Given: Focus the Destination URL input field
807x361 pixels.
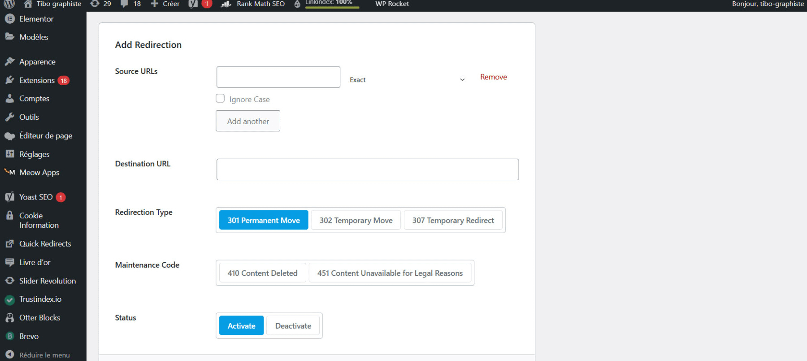Looking at the screenshot, I should point(368,170).
